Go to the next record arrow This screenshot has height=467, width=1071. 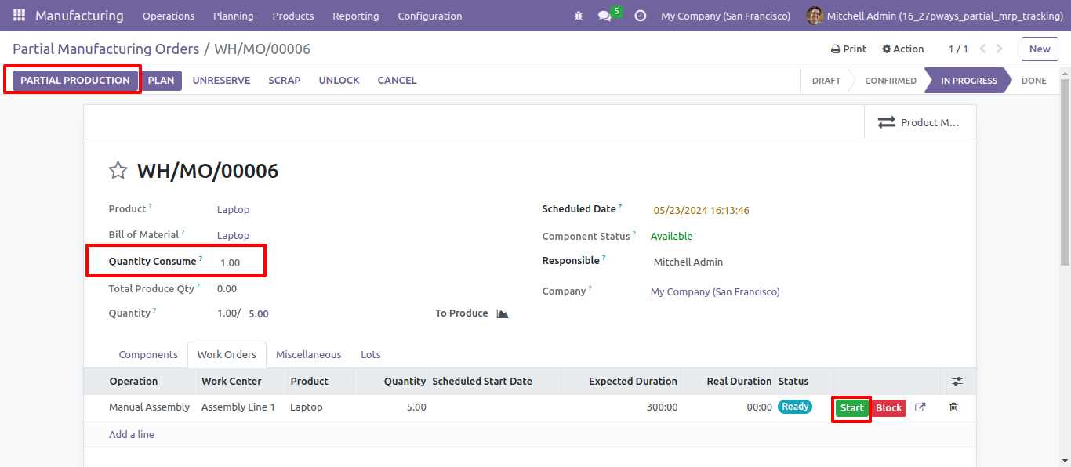pyautogui.click(x=1000, y=49)
